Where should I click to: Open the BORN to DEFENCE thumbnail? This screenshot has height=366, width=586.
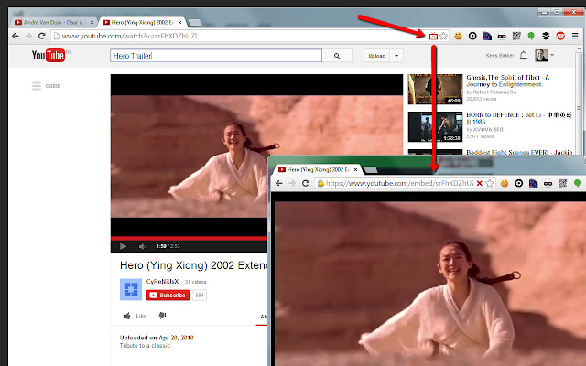click(x=436, y=126)
